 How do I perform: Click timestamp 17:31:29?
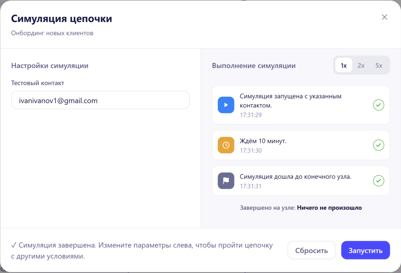(x=251, y=115)
